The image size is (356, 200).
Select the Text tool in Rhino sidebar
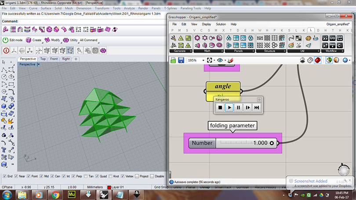pyautogui.click(x=4, y=149)
